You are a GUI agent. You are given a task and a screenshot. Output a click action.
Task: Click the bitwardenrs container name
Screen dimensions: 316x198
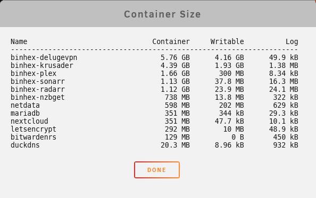click(34, 137)
